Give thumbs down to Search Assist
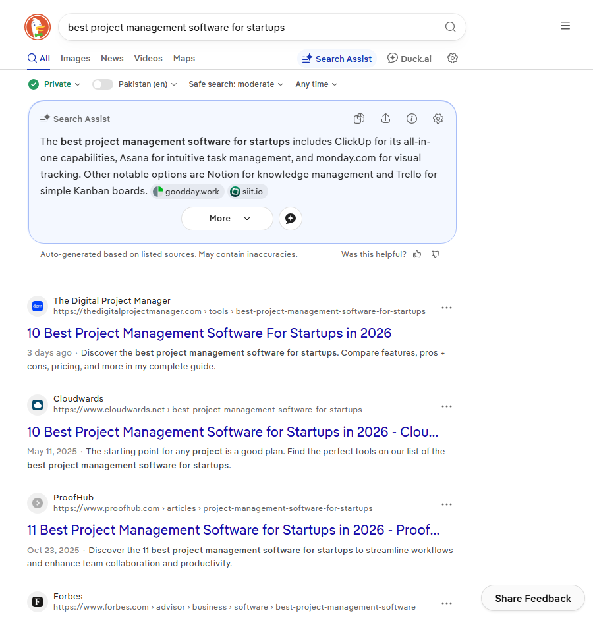This screenshot has height=619, width=593. 436,254
